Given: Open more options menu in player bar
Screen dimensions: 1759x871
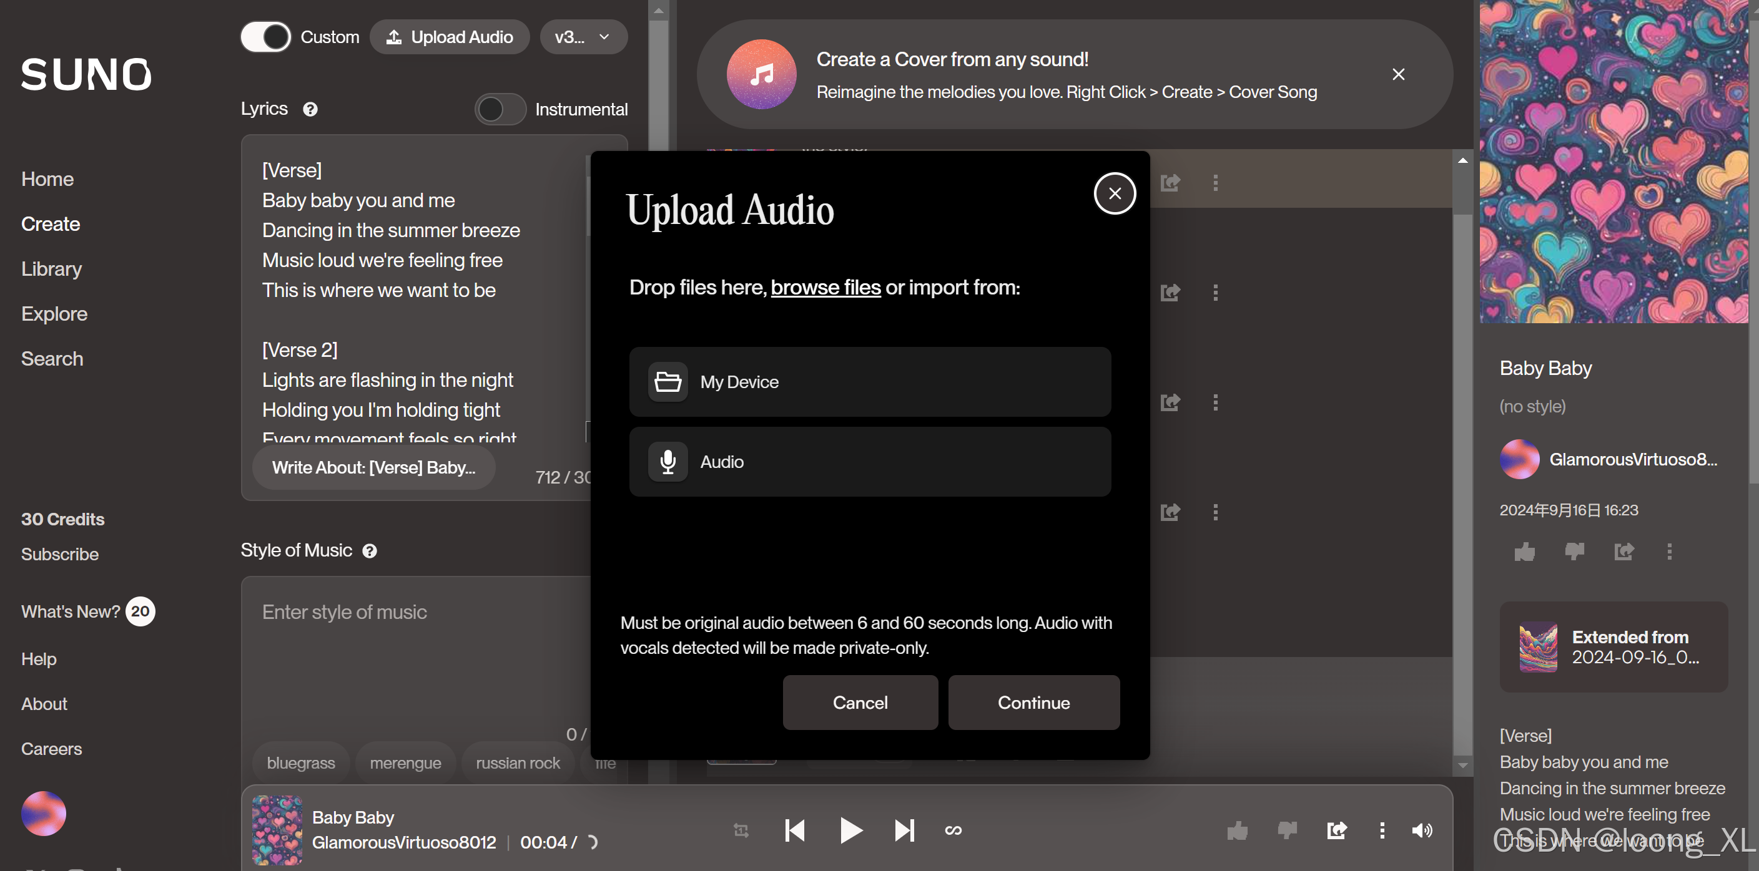Looking at the screenshot, I should [x=1382, y=830].
